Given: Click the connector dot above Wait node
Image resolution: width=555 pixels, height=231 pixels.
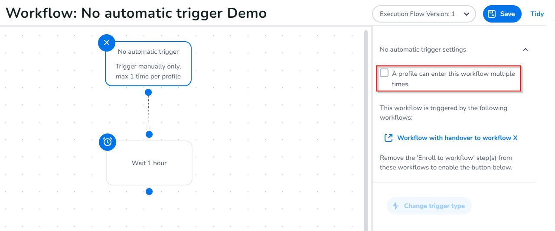Looking at the screenshot, I should (149, 134).
